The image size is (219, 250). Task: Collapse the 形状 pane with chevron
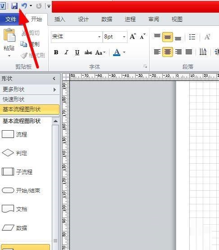click(54, 79)
